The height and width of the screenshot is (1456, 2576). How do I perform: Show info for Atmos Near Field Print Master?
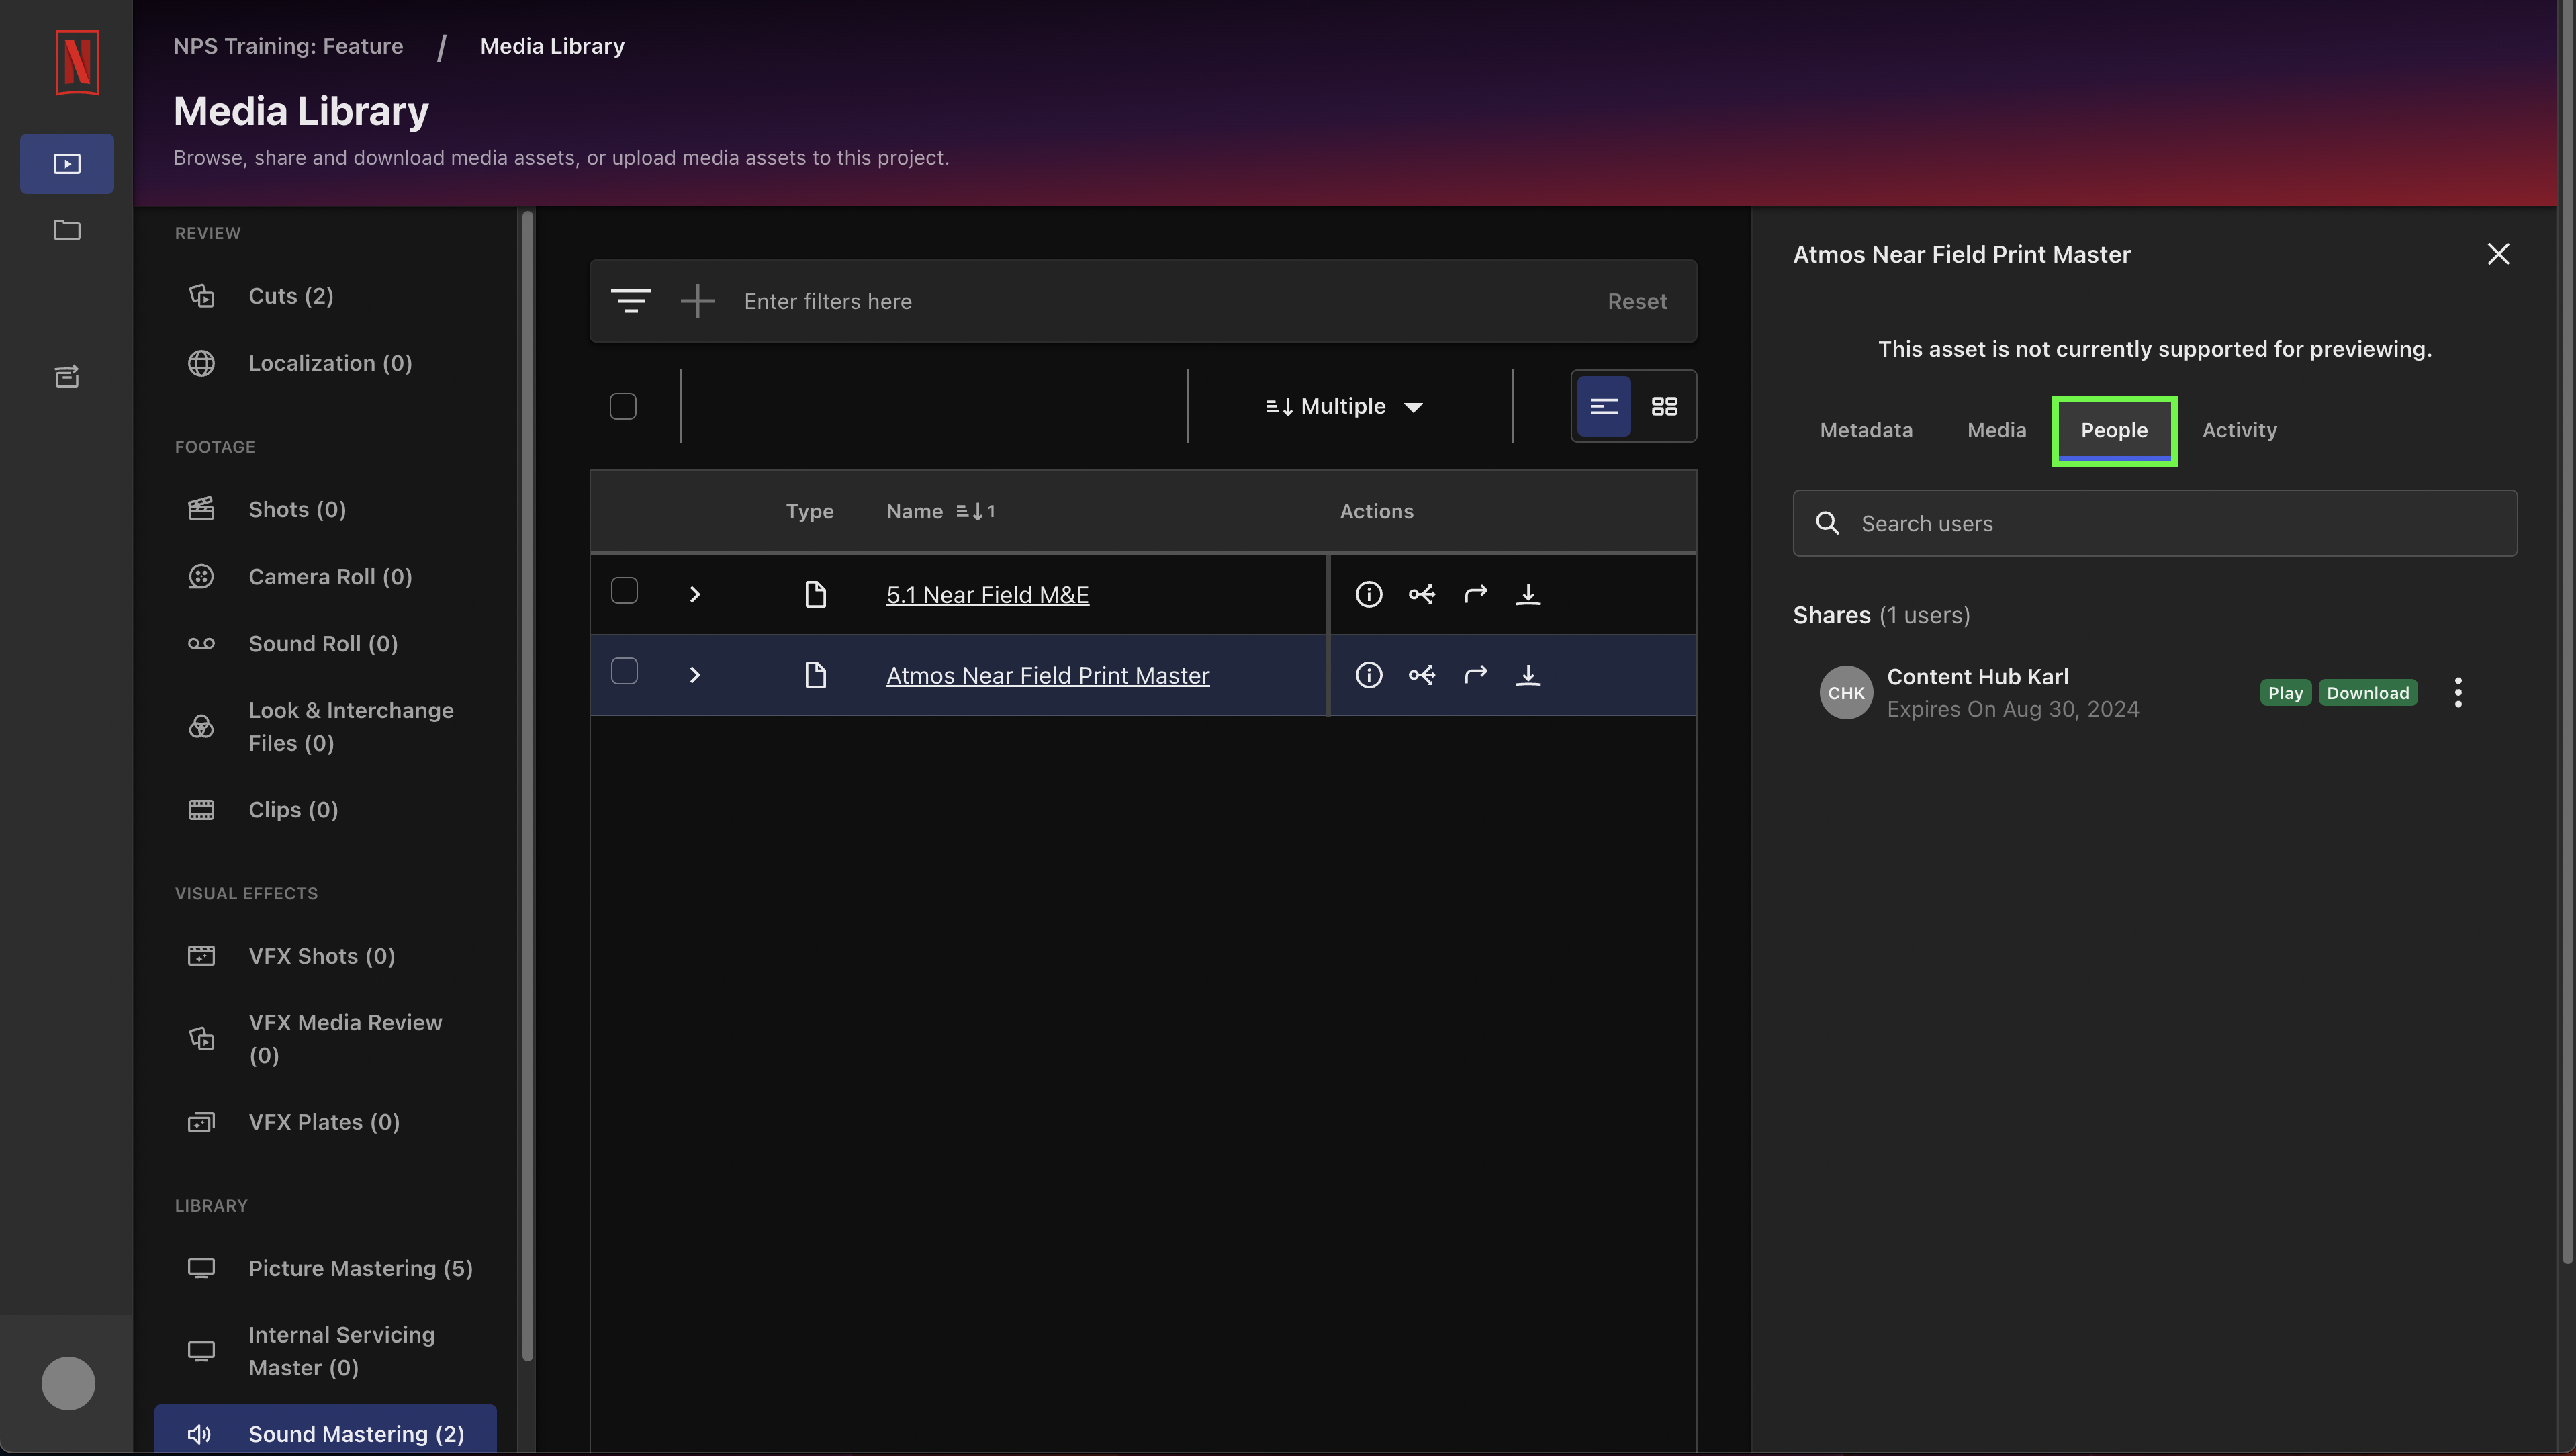[1368, 675]
